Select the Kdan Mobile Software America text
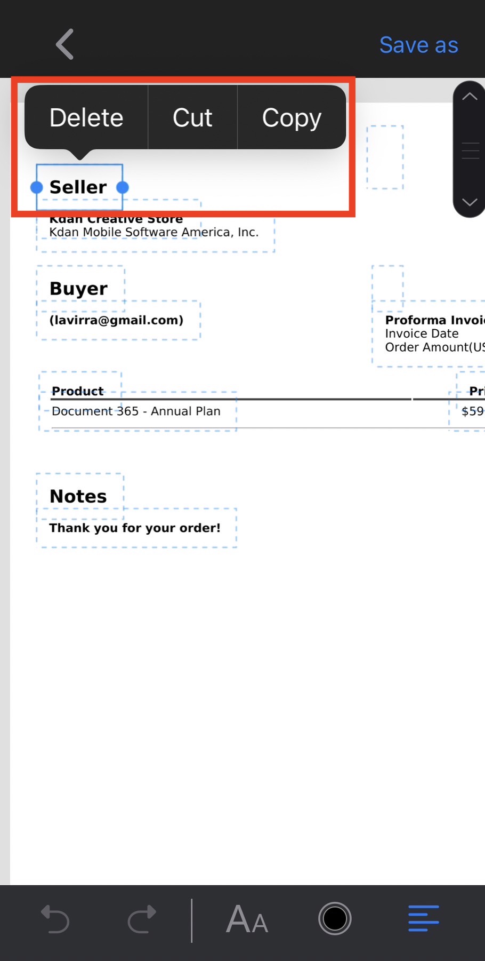 tap(154, 232)
